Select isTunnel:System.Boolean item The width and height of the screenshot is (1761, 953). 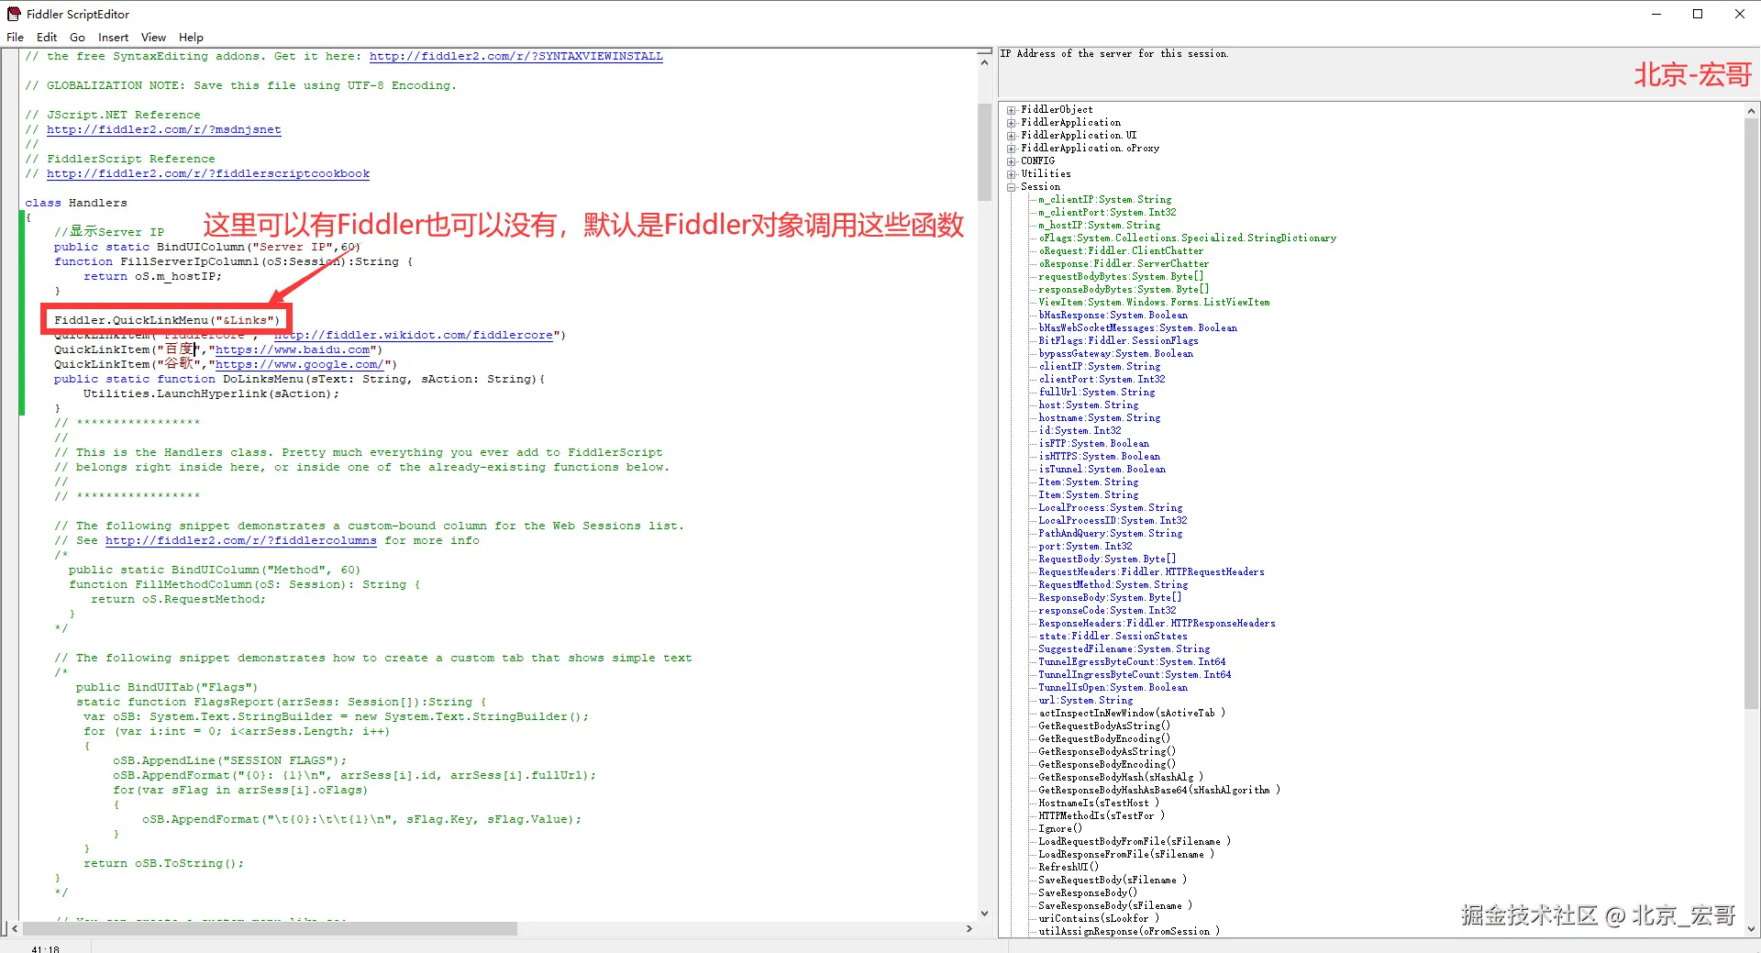click(1102, 470)
